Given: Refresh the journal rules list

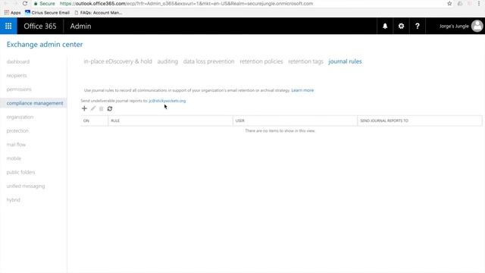Looking at the screenshot, I should point(109,108).
